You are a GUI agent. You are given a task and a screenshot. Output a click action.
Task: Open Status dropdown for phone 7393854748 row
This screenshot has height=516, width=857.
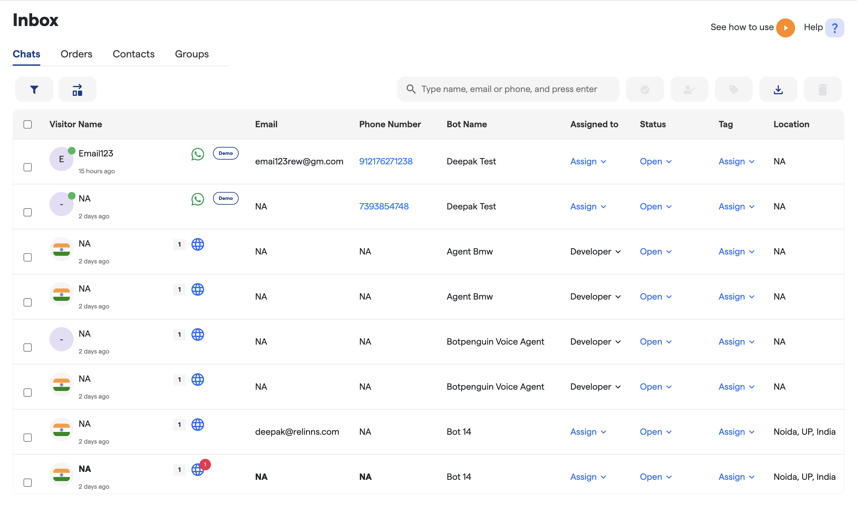655,206
